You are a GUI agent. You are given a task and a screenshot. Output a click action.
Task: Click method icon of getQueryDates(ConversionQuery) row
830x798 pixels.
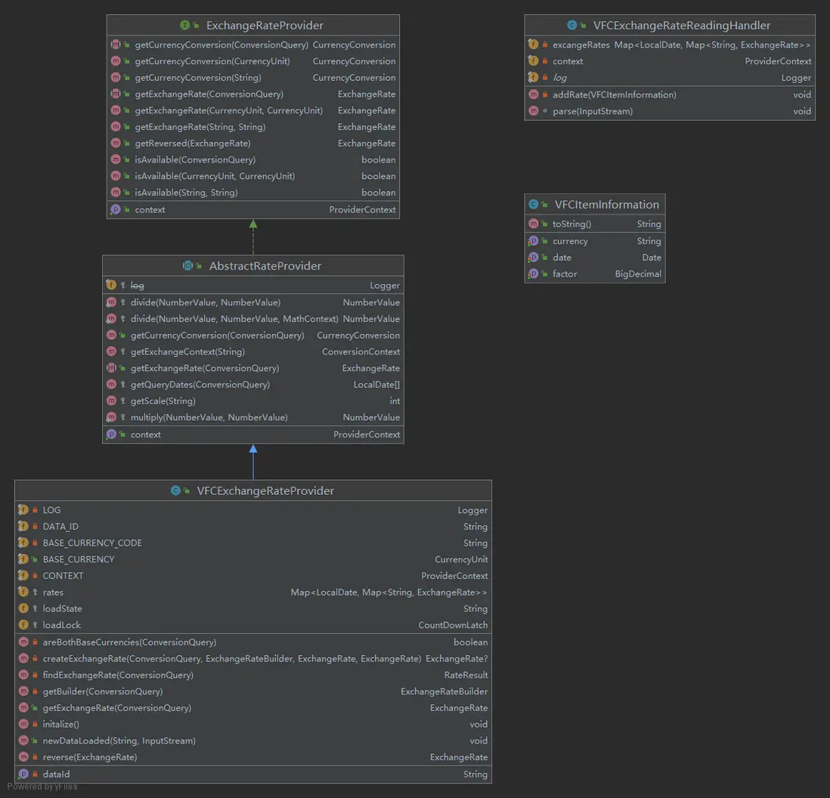click(x=111, y=384)
